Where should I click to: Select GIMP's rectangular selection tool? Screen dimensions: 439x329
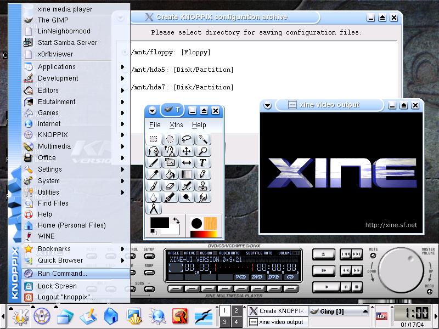click(x=154, y=139)
